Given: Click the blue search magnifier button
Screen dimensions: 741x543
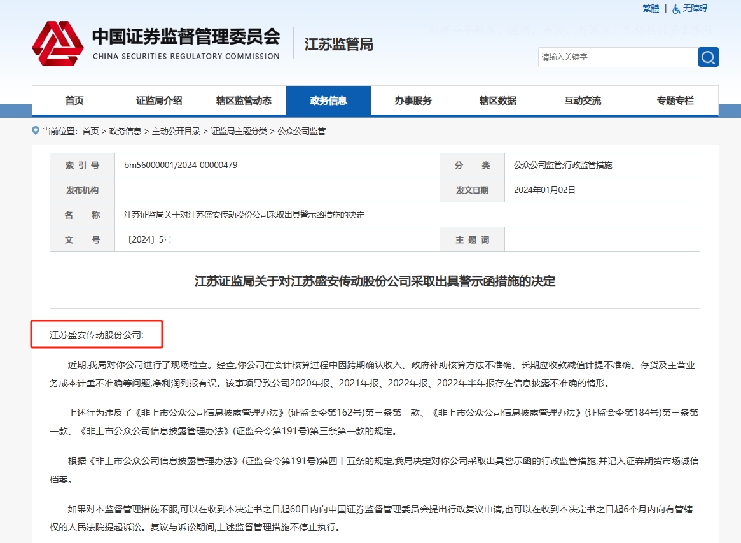Looking at the screenshot, I should tap(708, 57).
